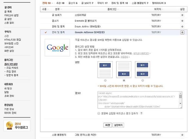Open 사이드바 in the sidebar menu
196x139 pixels.
tap(9, 47)
